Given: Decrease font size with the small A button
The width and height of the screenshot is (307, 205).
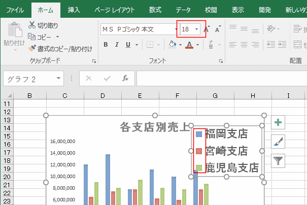Looking at the screenshot, I should click(217, 29).
